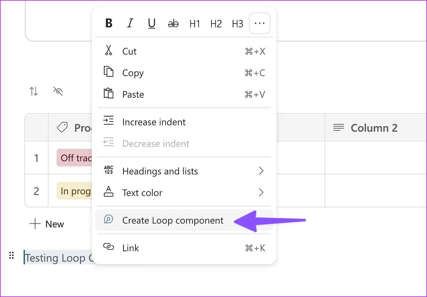Underline the selected text

pos(152,23)
